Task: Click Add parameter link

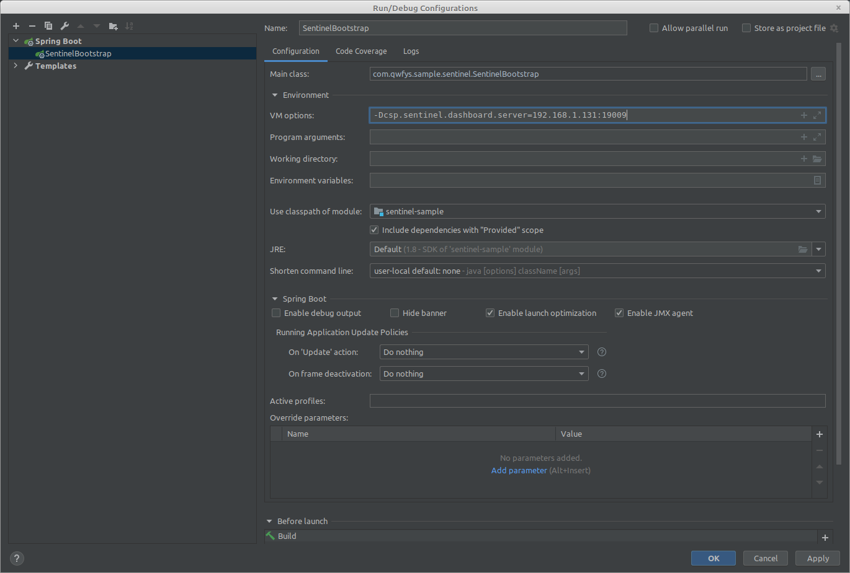Action: (519, 470)
